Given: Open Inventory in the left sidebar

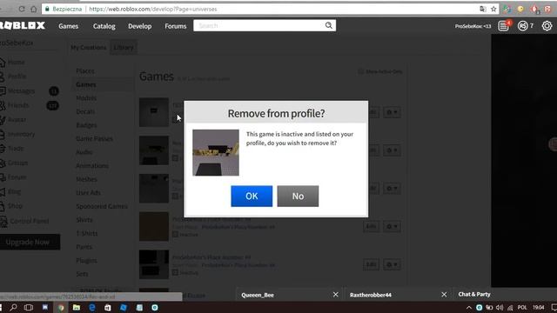Looking at the screenshot, I should click(x=21, y=134).
